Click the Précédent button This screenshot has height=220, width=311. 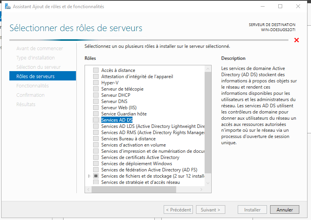[x=178, y=210]
